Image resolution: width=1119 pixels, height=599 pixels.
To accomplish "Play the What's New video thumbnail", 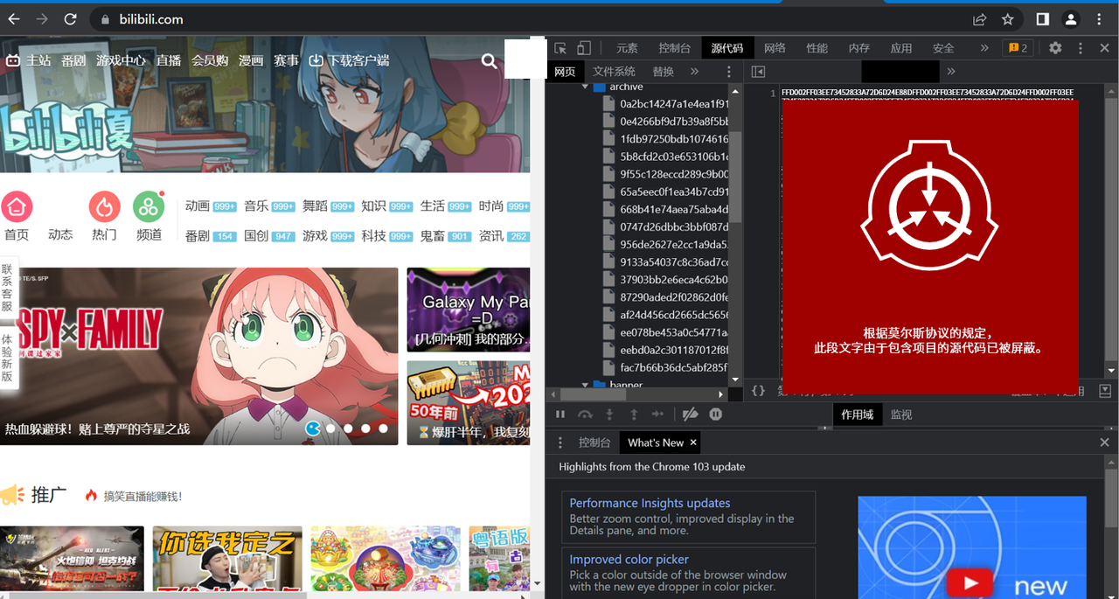I will click(x=968, y=582).
